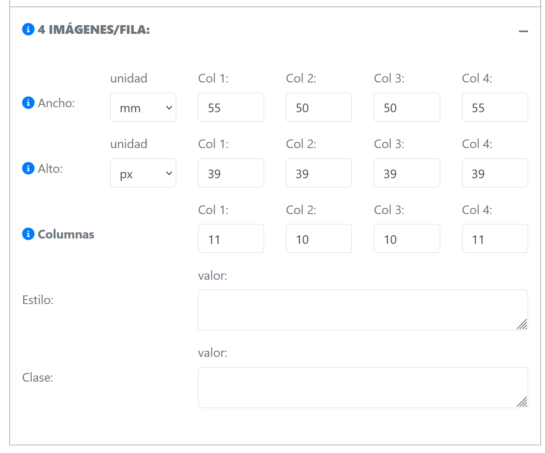
Task: Click Ancho Col 2 field with 50
Action: click(319, 107)
